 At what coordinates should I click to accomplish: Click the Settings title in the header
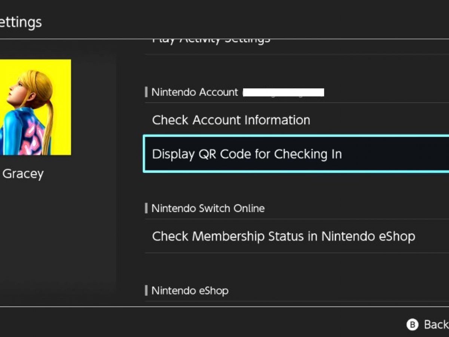point(21,22)
